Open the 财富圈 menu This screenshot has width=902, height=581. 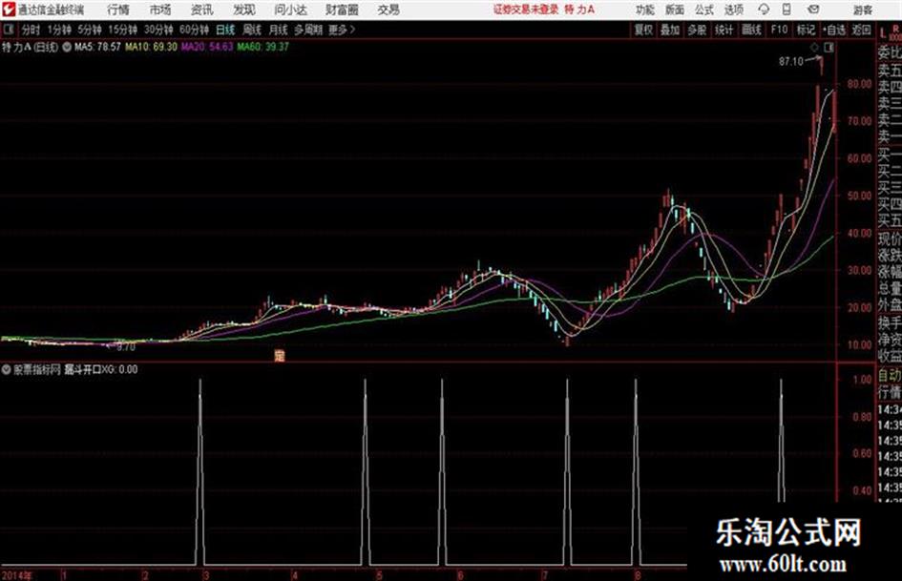tap(342, 10)
